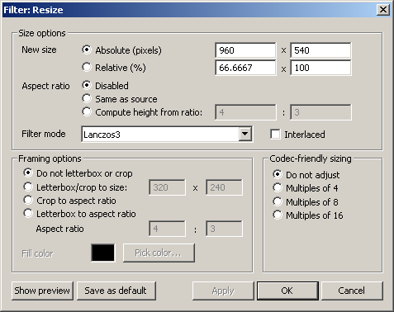Click the compute ratio denominator field showing 3
This screenshot has height=312, width=394.
click(320, 112)
